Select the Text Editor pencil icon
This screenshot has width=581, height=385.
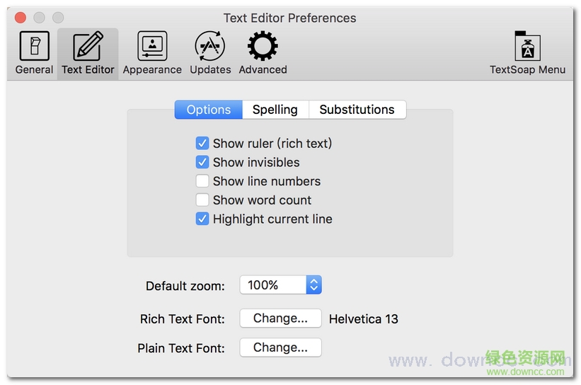88,47
